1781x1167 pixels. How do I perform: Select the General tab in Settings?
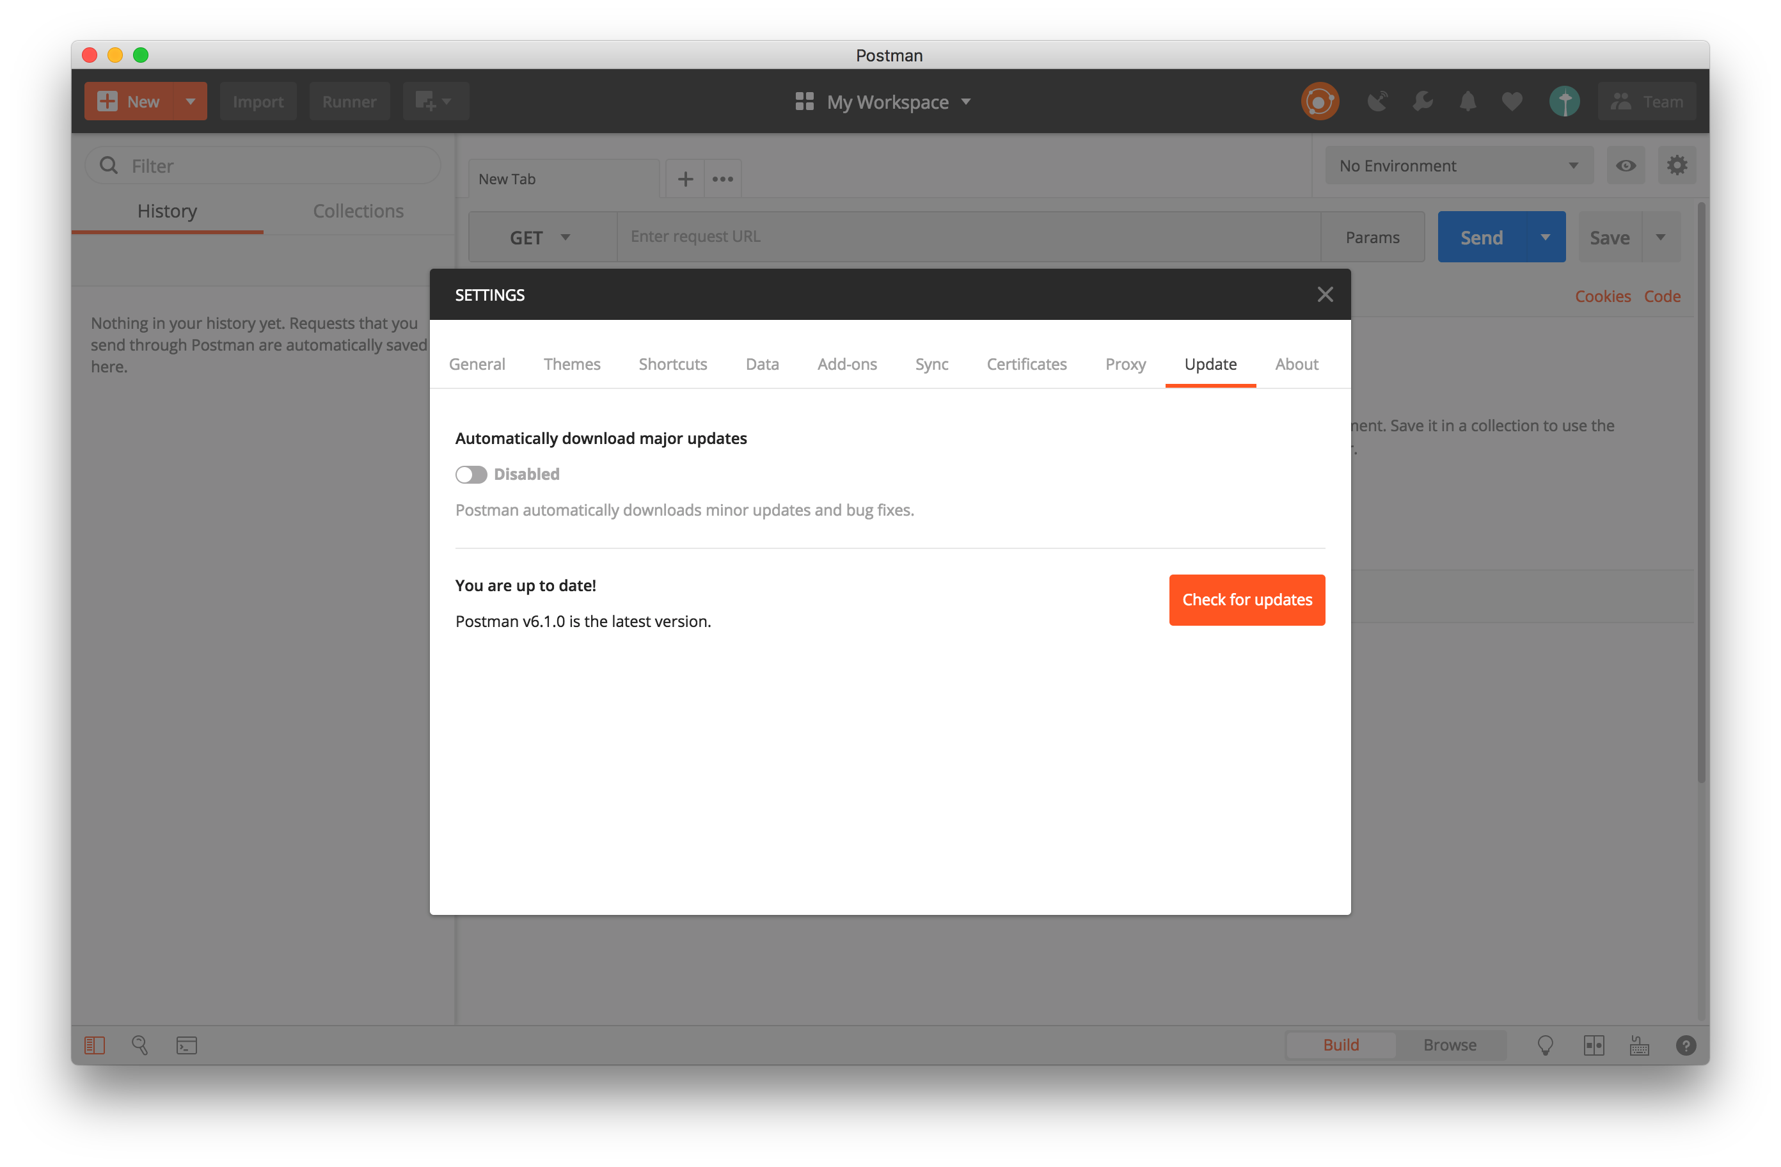pyautogui.click(x=477, y=362)
